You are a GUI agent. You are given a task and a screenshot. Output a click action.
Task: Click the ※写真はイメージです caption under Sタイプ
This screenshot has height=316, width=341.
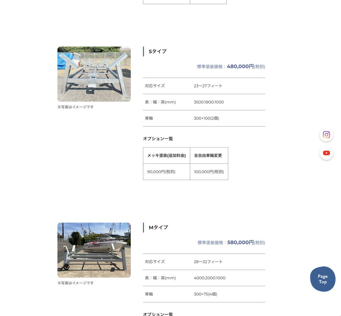75,107
